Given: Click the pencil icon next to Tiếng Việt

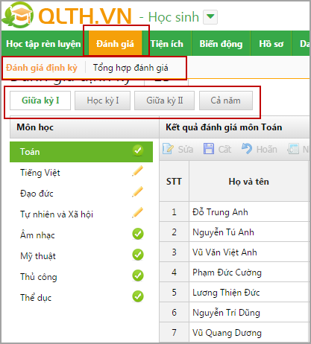Looking at the screenshot, I should (x=137, y=171).
